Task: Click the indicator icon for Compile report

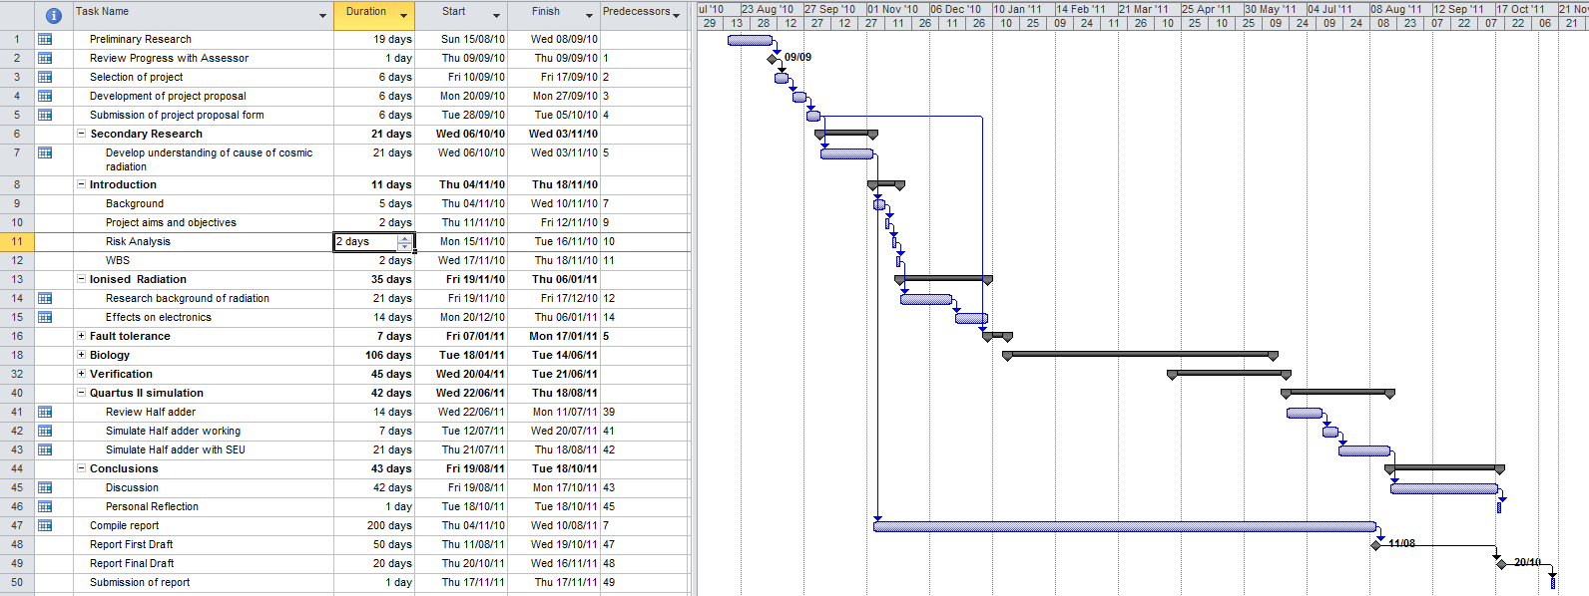Action: tap(45, 526)
